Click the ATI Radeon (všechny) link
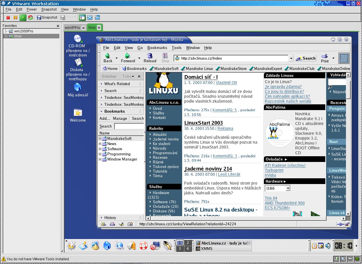This screenshot has height=264, width=362. (x=285, y=165)
